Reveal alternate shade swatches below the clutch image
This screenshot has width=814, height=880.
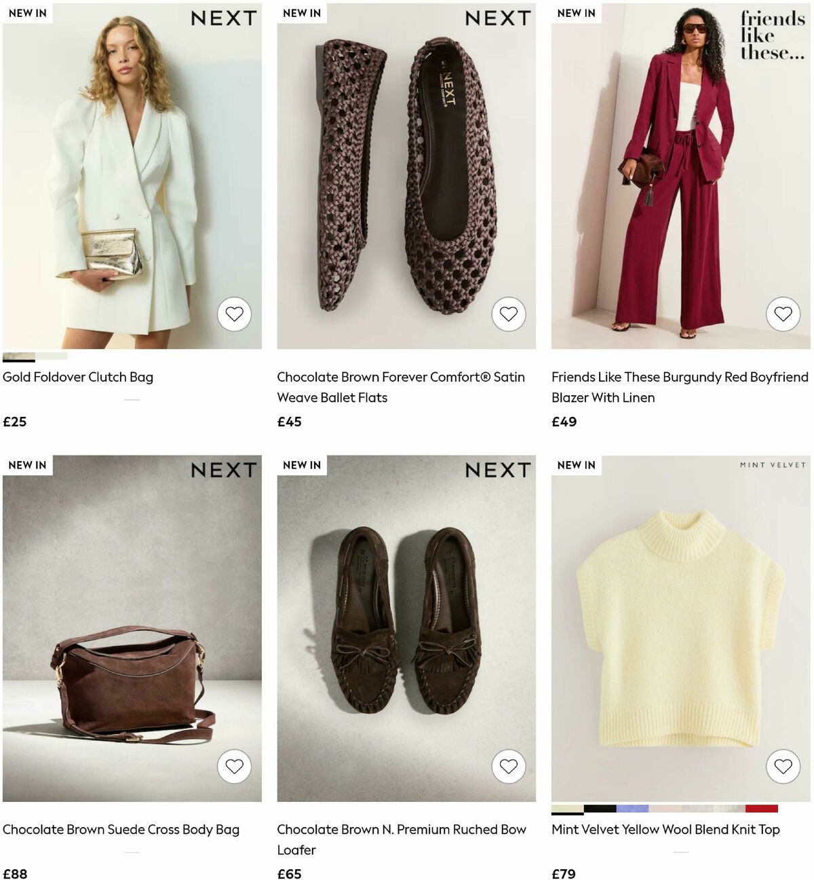click(35, 356)
